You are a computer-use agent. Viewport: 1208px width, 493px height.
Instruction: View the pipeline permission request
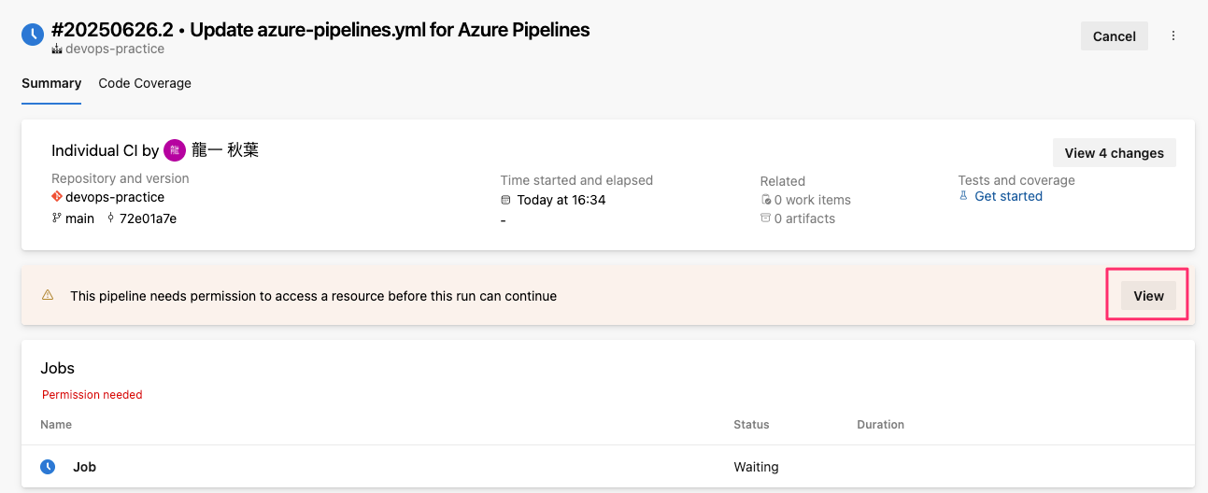1148,296
